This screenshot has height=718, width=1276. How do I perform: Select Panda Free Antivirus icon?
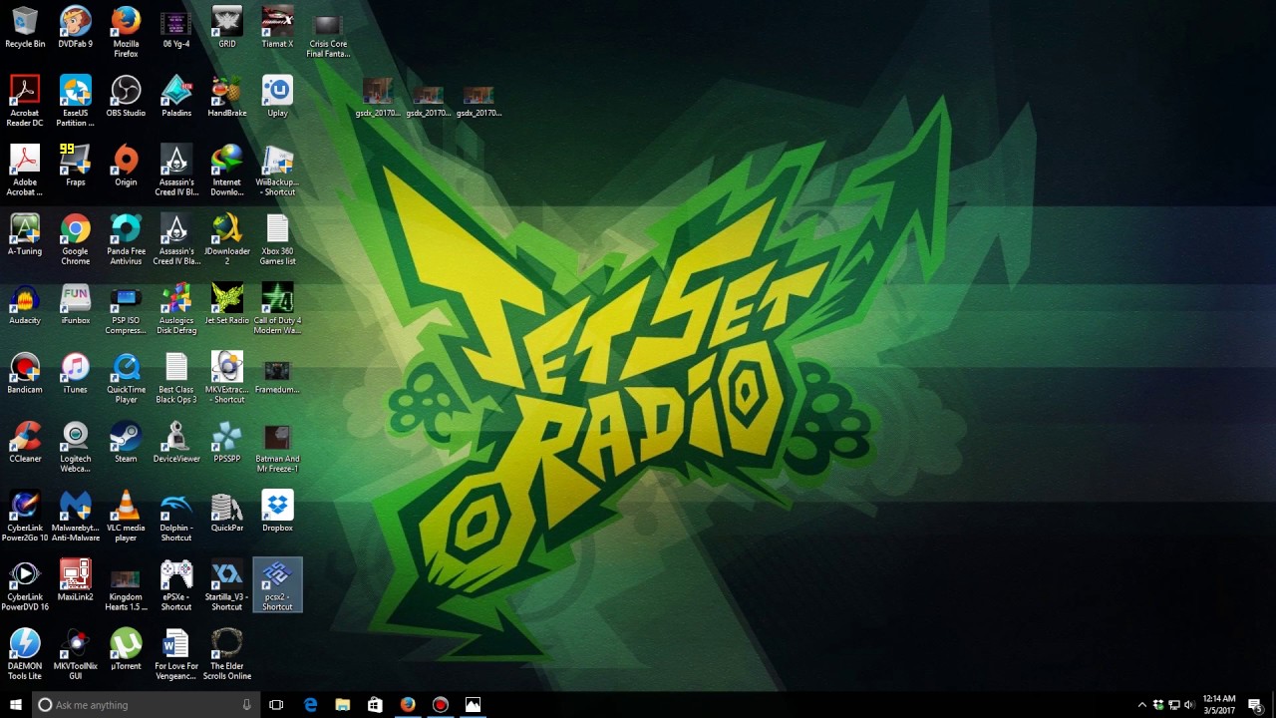point(126,239)
